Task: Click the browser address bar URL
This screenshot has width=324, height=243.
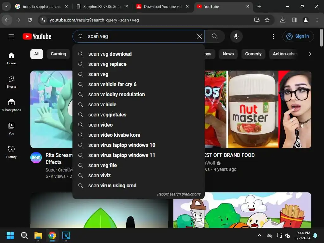Action: 94,20
